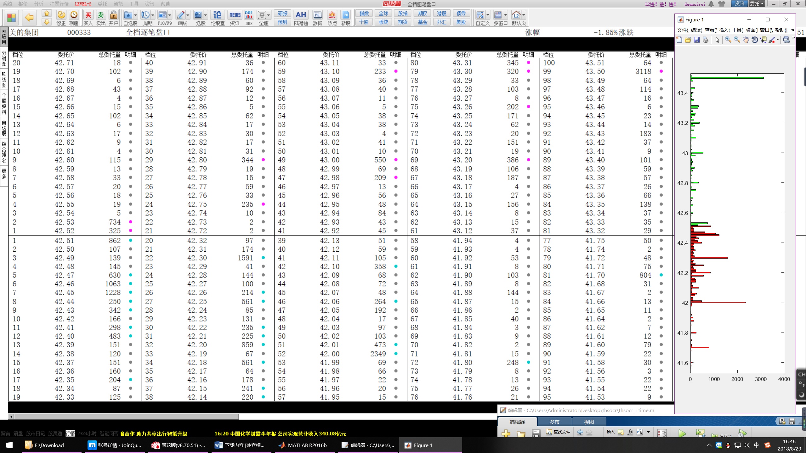This screenshot has width=806, height=453.
Task: Expand the 周期 period dropdown arrow
Action: click(153, 15)
